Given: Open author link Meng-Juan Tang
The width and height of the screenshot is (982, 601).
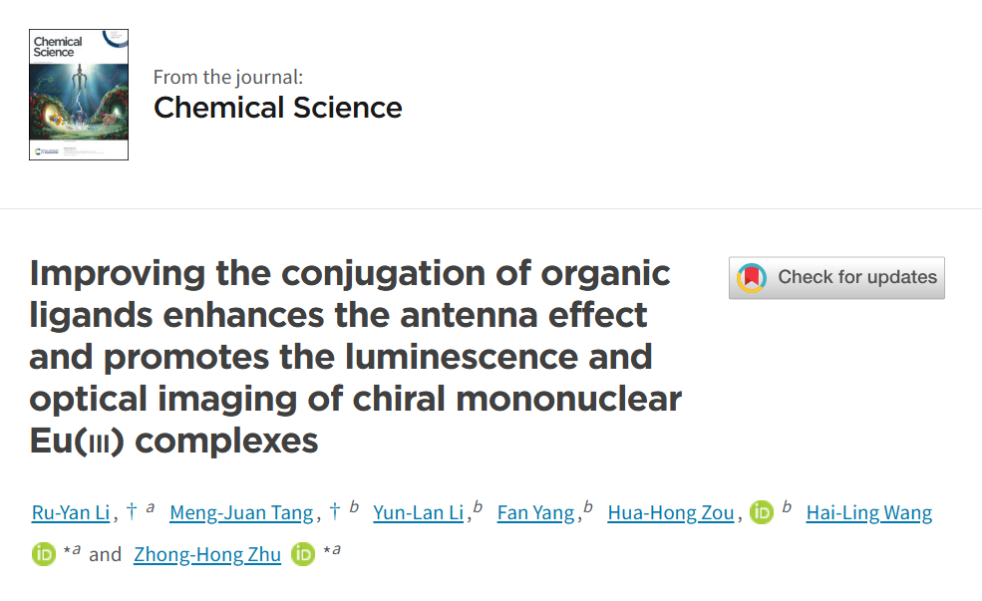Looking at the screenshot, I should coord(241,513).
